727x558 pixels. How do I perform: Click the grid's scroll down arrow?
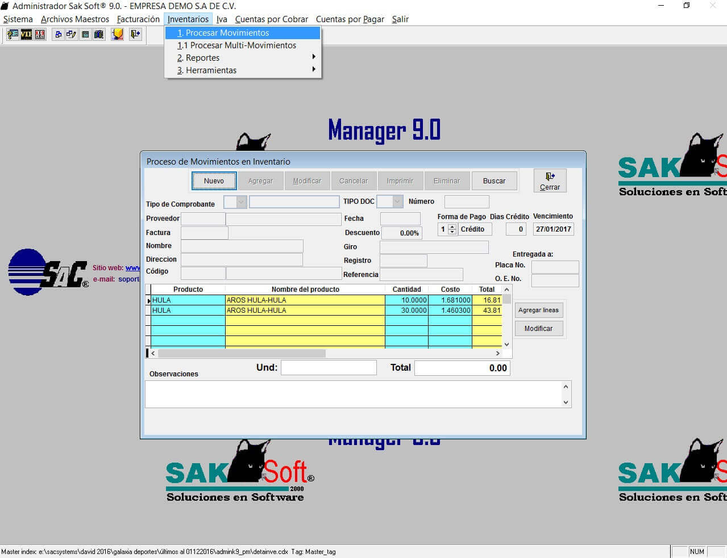coord(507,344)
